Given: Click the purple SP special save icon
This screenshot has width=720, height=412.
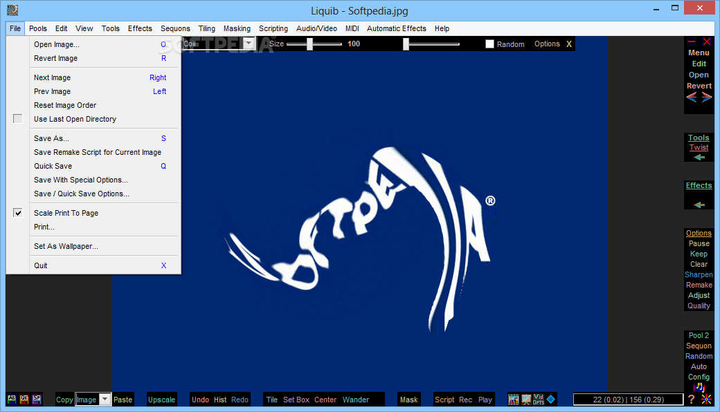Looking at the screenshot, I should pyautogui.click(x=37, y=399).
